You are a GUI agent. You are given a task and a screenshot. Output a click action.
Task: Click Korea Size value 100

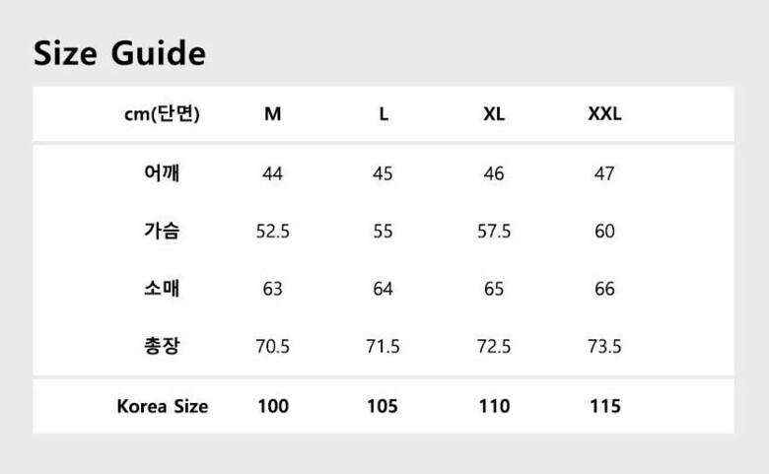click(x=273, y=406)
